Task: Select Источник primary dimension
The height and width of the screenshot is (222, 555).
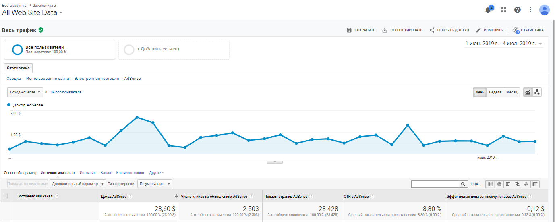Action: click(87, 172)
